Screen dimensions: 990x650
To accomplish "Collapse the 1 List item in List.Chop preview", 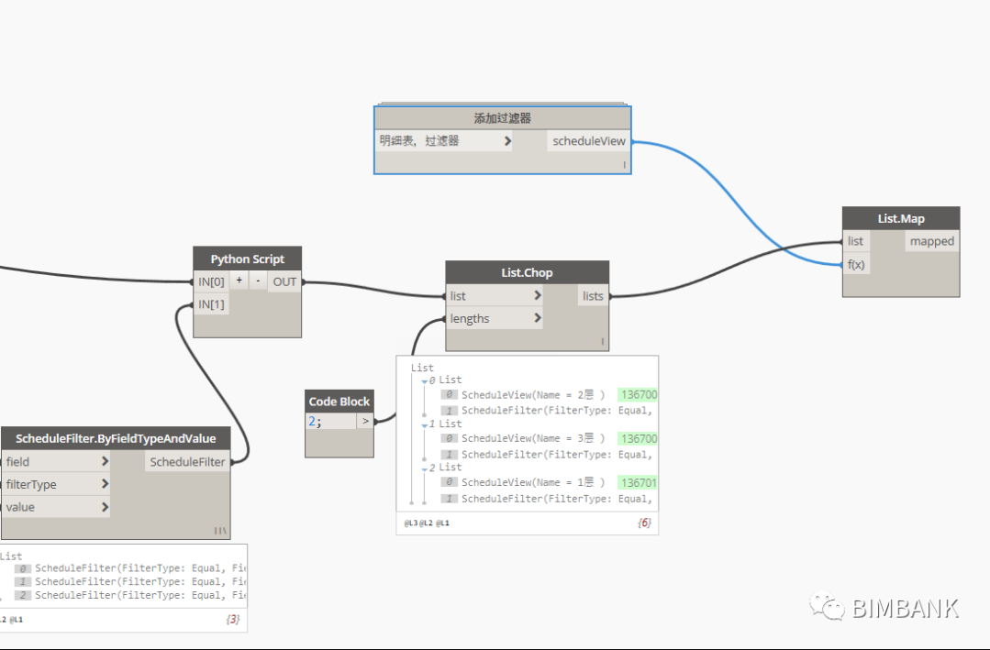I will pyautogui.click(x=424, y=425).
